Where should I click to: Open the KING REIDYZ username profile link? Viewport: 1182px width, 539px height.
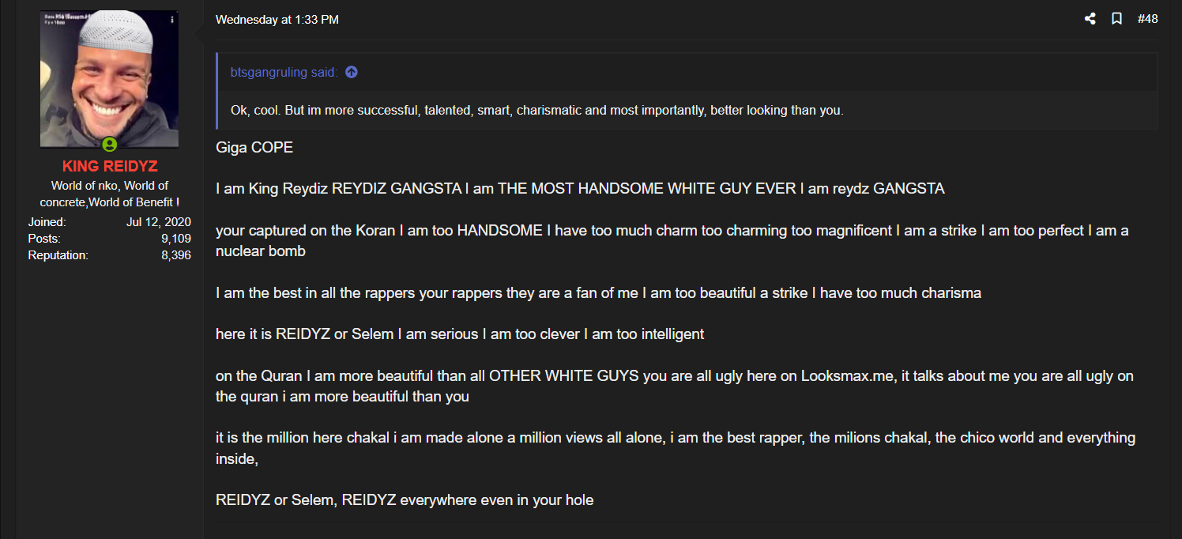coord(110,167)
